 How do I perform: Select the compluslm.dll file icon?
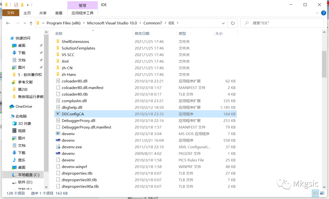[58, 101]
